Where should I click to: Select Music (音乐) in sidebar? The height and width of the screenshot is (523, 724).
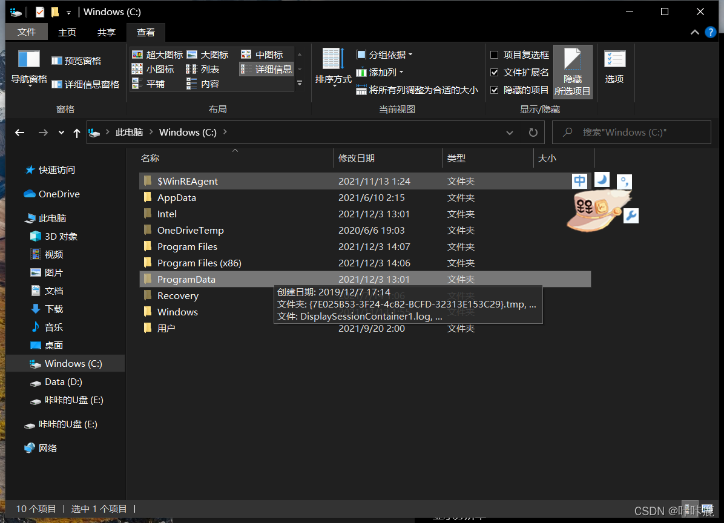(x=47, y=327)
